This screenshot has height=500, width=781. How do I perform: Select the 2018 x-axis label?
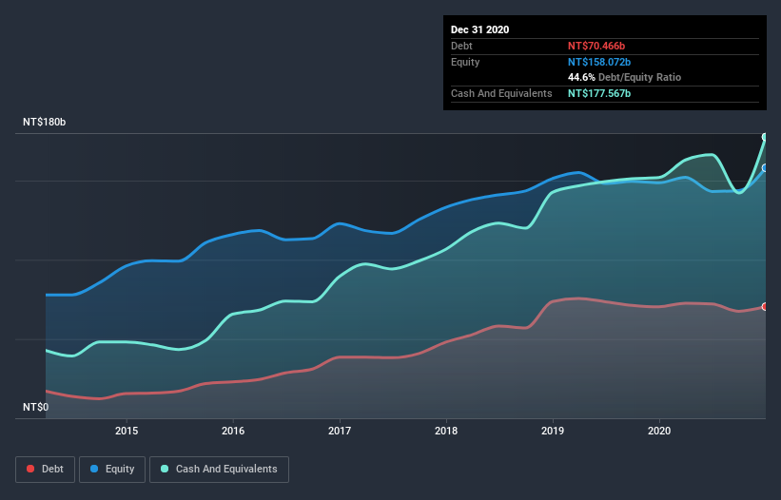click(x=446, y=431)
